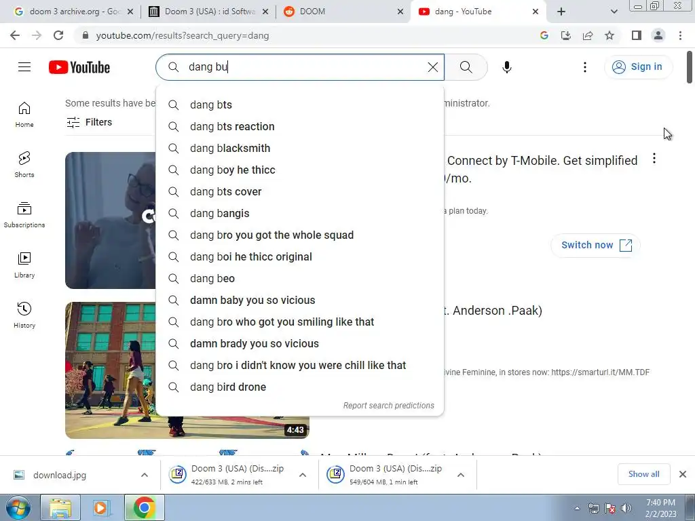Pick 'dang bro you got the whole squad'
695x521 pixels.
[300, 235]
